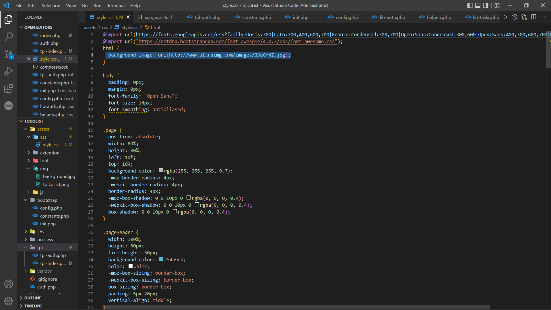Click the VS Code logo icon
Image resolution: width=551 pixels, height=310 pixels.
pyautogui.click(x=6, y=5)
